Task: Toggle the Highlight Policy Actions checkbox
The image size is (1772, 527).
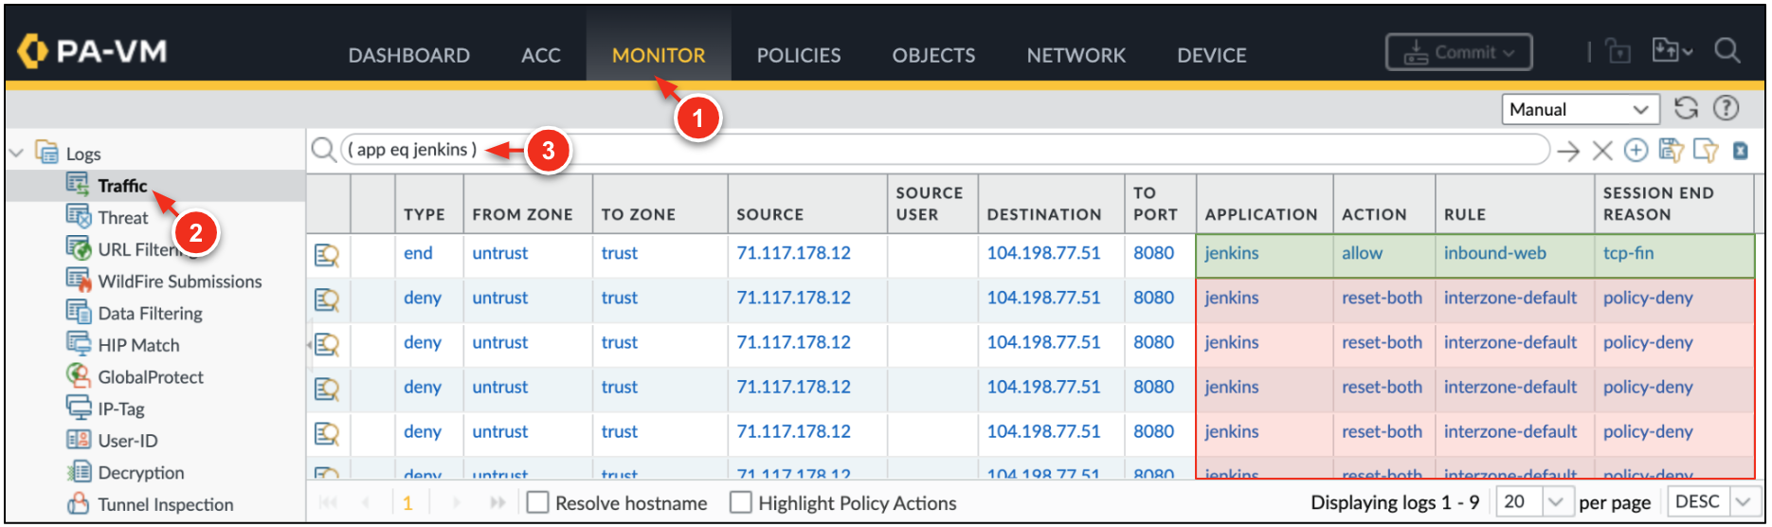Action: [740, 502]
